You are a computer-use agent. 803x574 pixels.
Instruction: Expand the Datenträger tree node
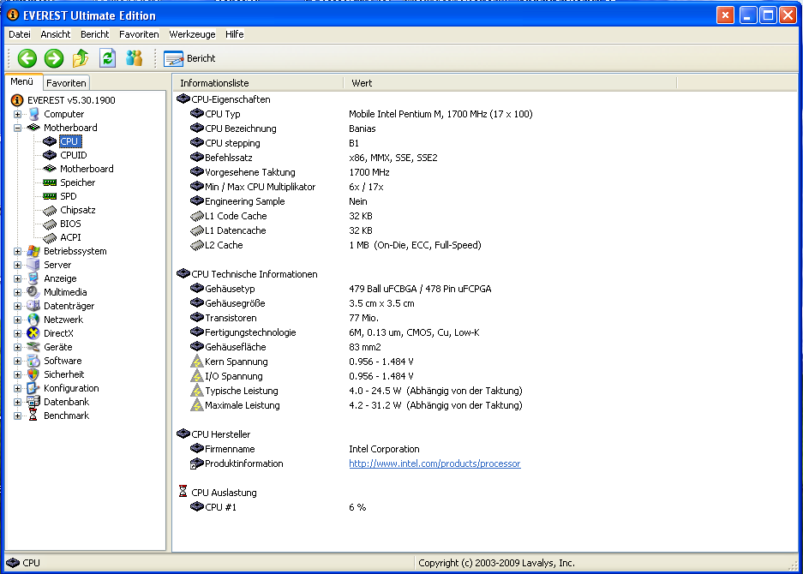click(x=17, y=306)
